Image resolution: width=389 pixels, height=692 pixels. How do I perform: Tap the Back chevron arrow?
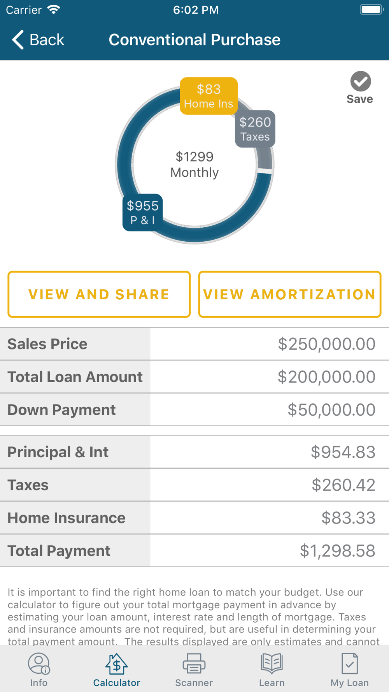click(18, 40)
